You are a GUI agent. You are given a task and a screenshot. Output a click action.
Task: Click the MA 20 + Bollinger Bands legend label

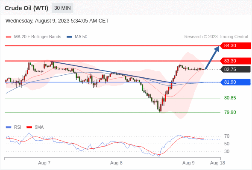tap(38, 37)
